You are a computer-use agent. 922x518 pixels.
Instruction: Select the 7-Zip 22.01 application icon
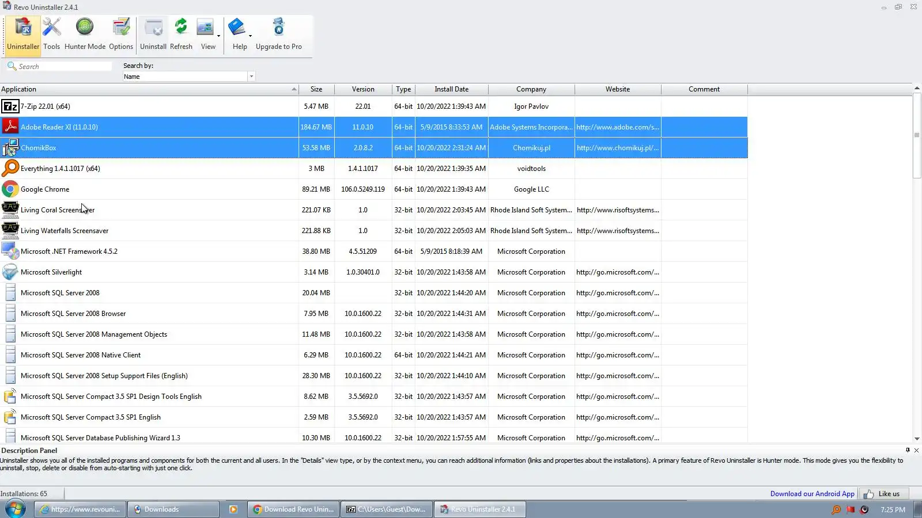tap(10, 106)
